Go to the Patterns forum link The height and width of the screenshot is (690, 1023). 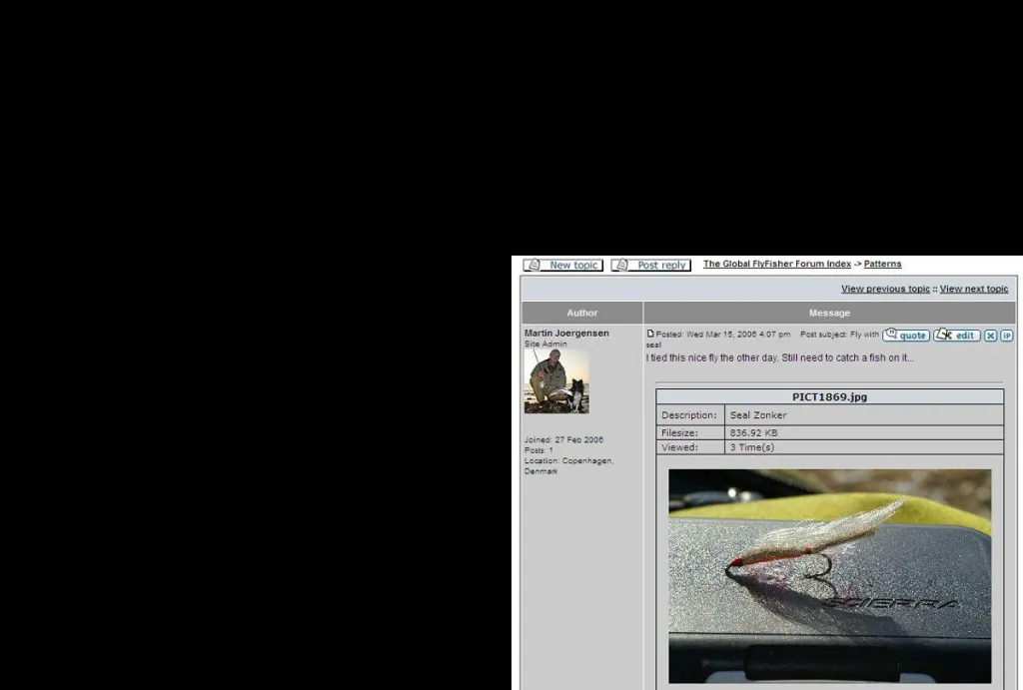882,264
